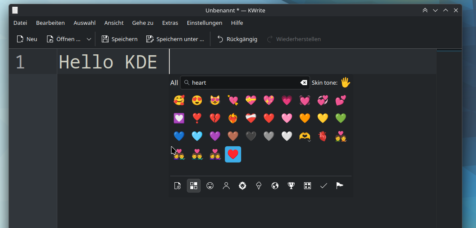476x228 pixels.
Task: Select the brown heart emoji
Action: point(233,136)
